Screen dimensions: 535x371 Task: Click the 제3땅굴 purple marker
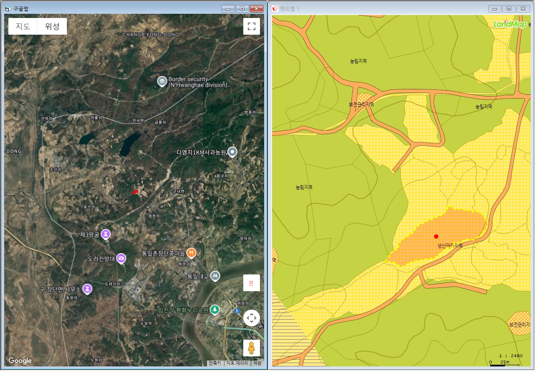tap(107, 234)
